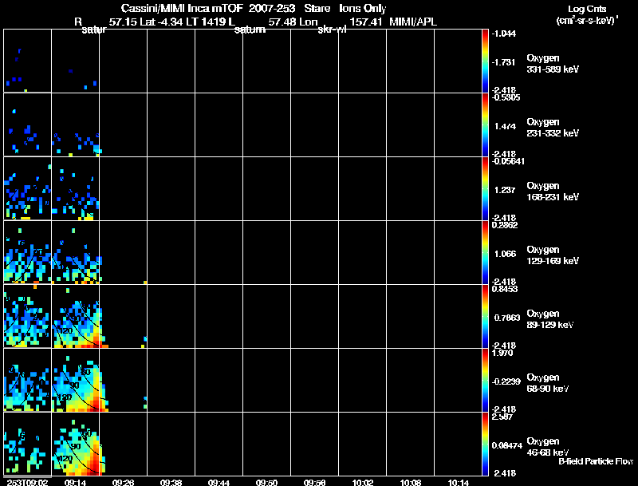Click the Oxygen 331-589 keV color bar
Screen dimensions: 638x486
coord(485,61)
